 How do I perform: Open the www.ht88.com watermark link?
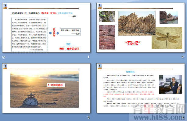[159, 117]
